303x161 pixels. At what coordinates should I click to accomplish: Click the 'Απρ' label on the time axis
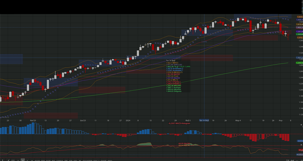click(x=280, y=121)
